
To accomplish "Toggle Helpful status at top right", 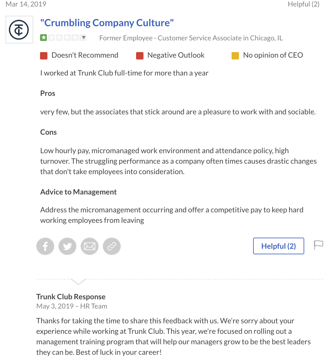I will (304, 4).
